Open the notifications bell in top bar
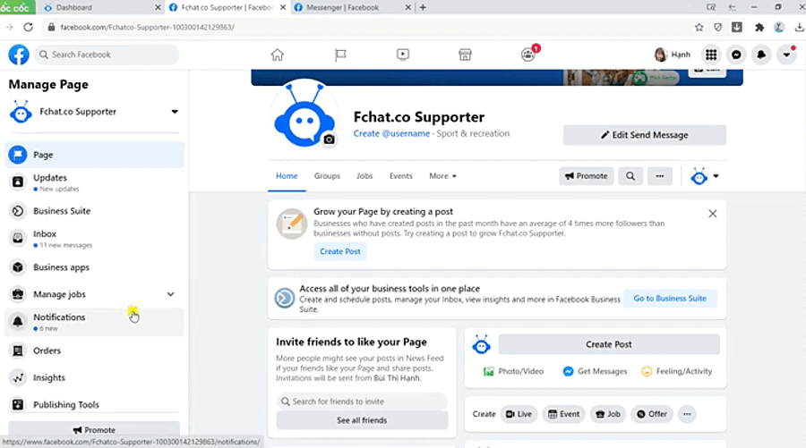The height and width of the screenshot is (448, 806). (761, 55)
